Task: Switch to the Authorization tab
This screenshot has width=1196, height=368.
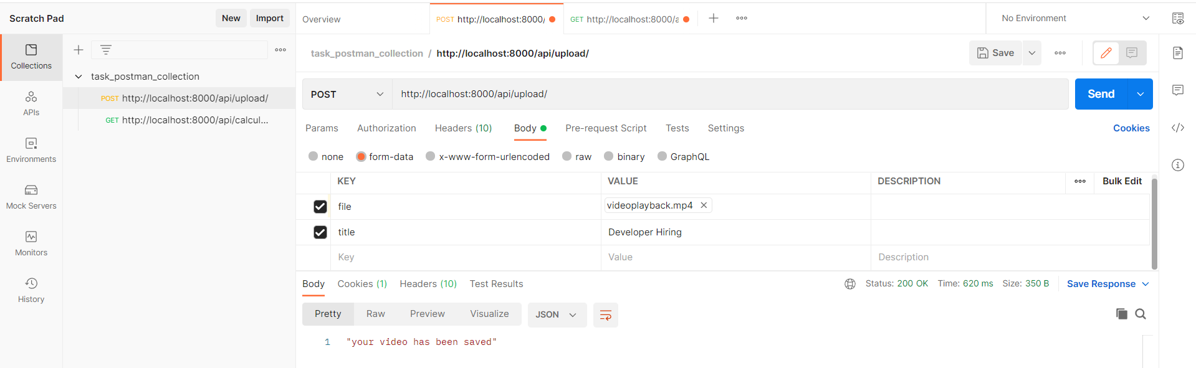Action: click(x=386, y=128)
